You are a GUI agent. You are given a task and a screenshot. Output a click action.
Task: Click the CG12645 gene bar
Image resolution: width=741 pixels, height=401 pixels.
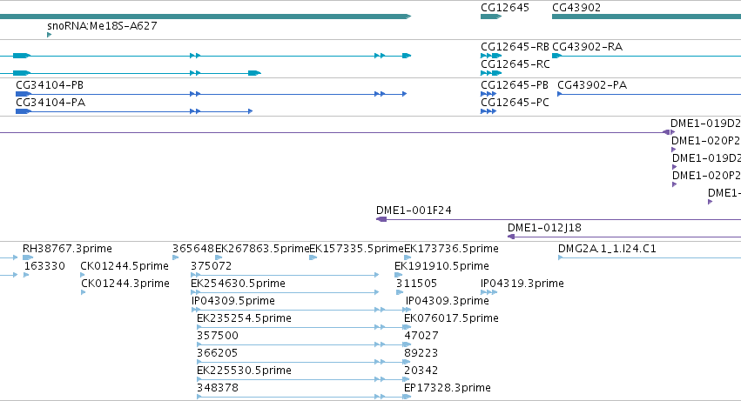(x=491, y=17)
